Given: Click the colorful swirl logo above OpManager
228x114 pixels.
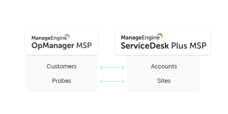Looking at the screenshot, I should pyautogui.click(x=67, y=37).
